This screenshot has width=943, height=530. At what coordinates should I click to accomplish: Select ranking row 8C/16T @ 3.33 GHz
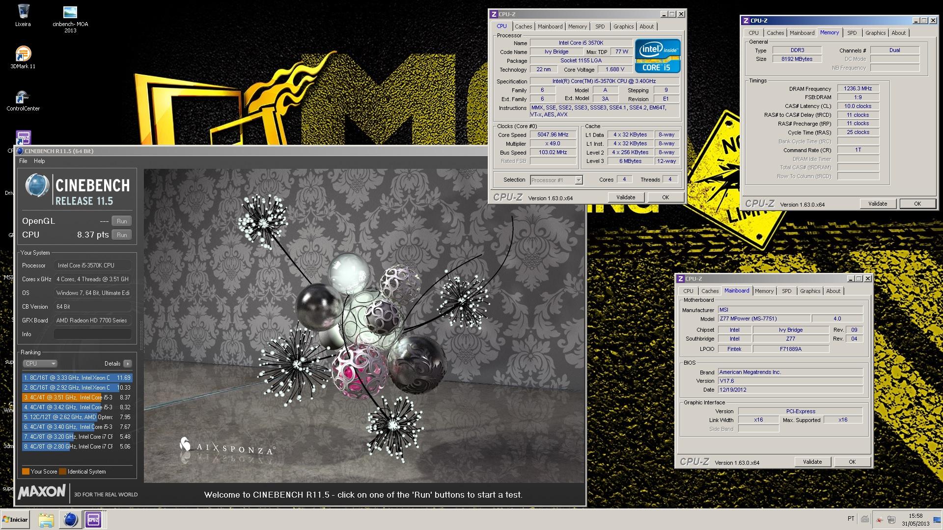tap(77, 378)
